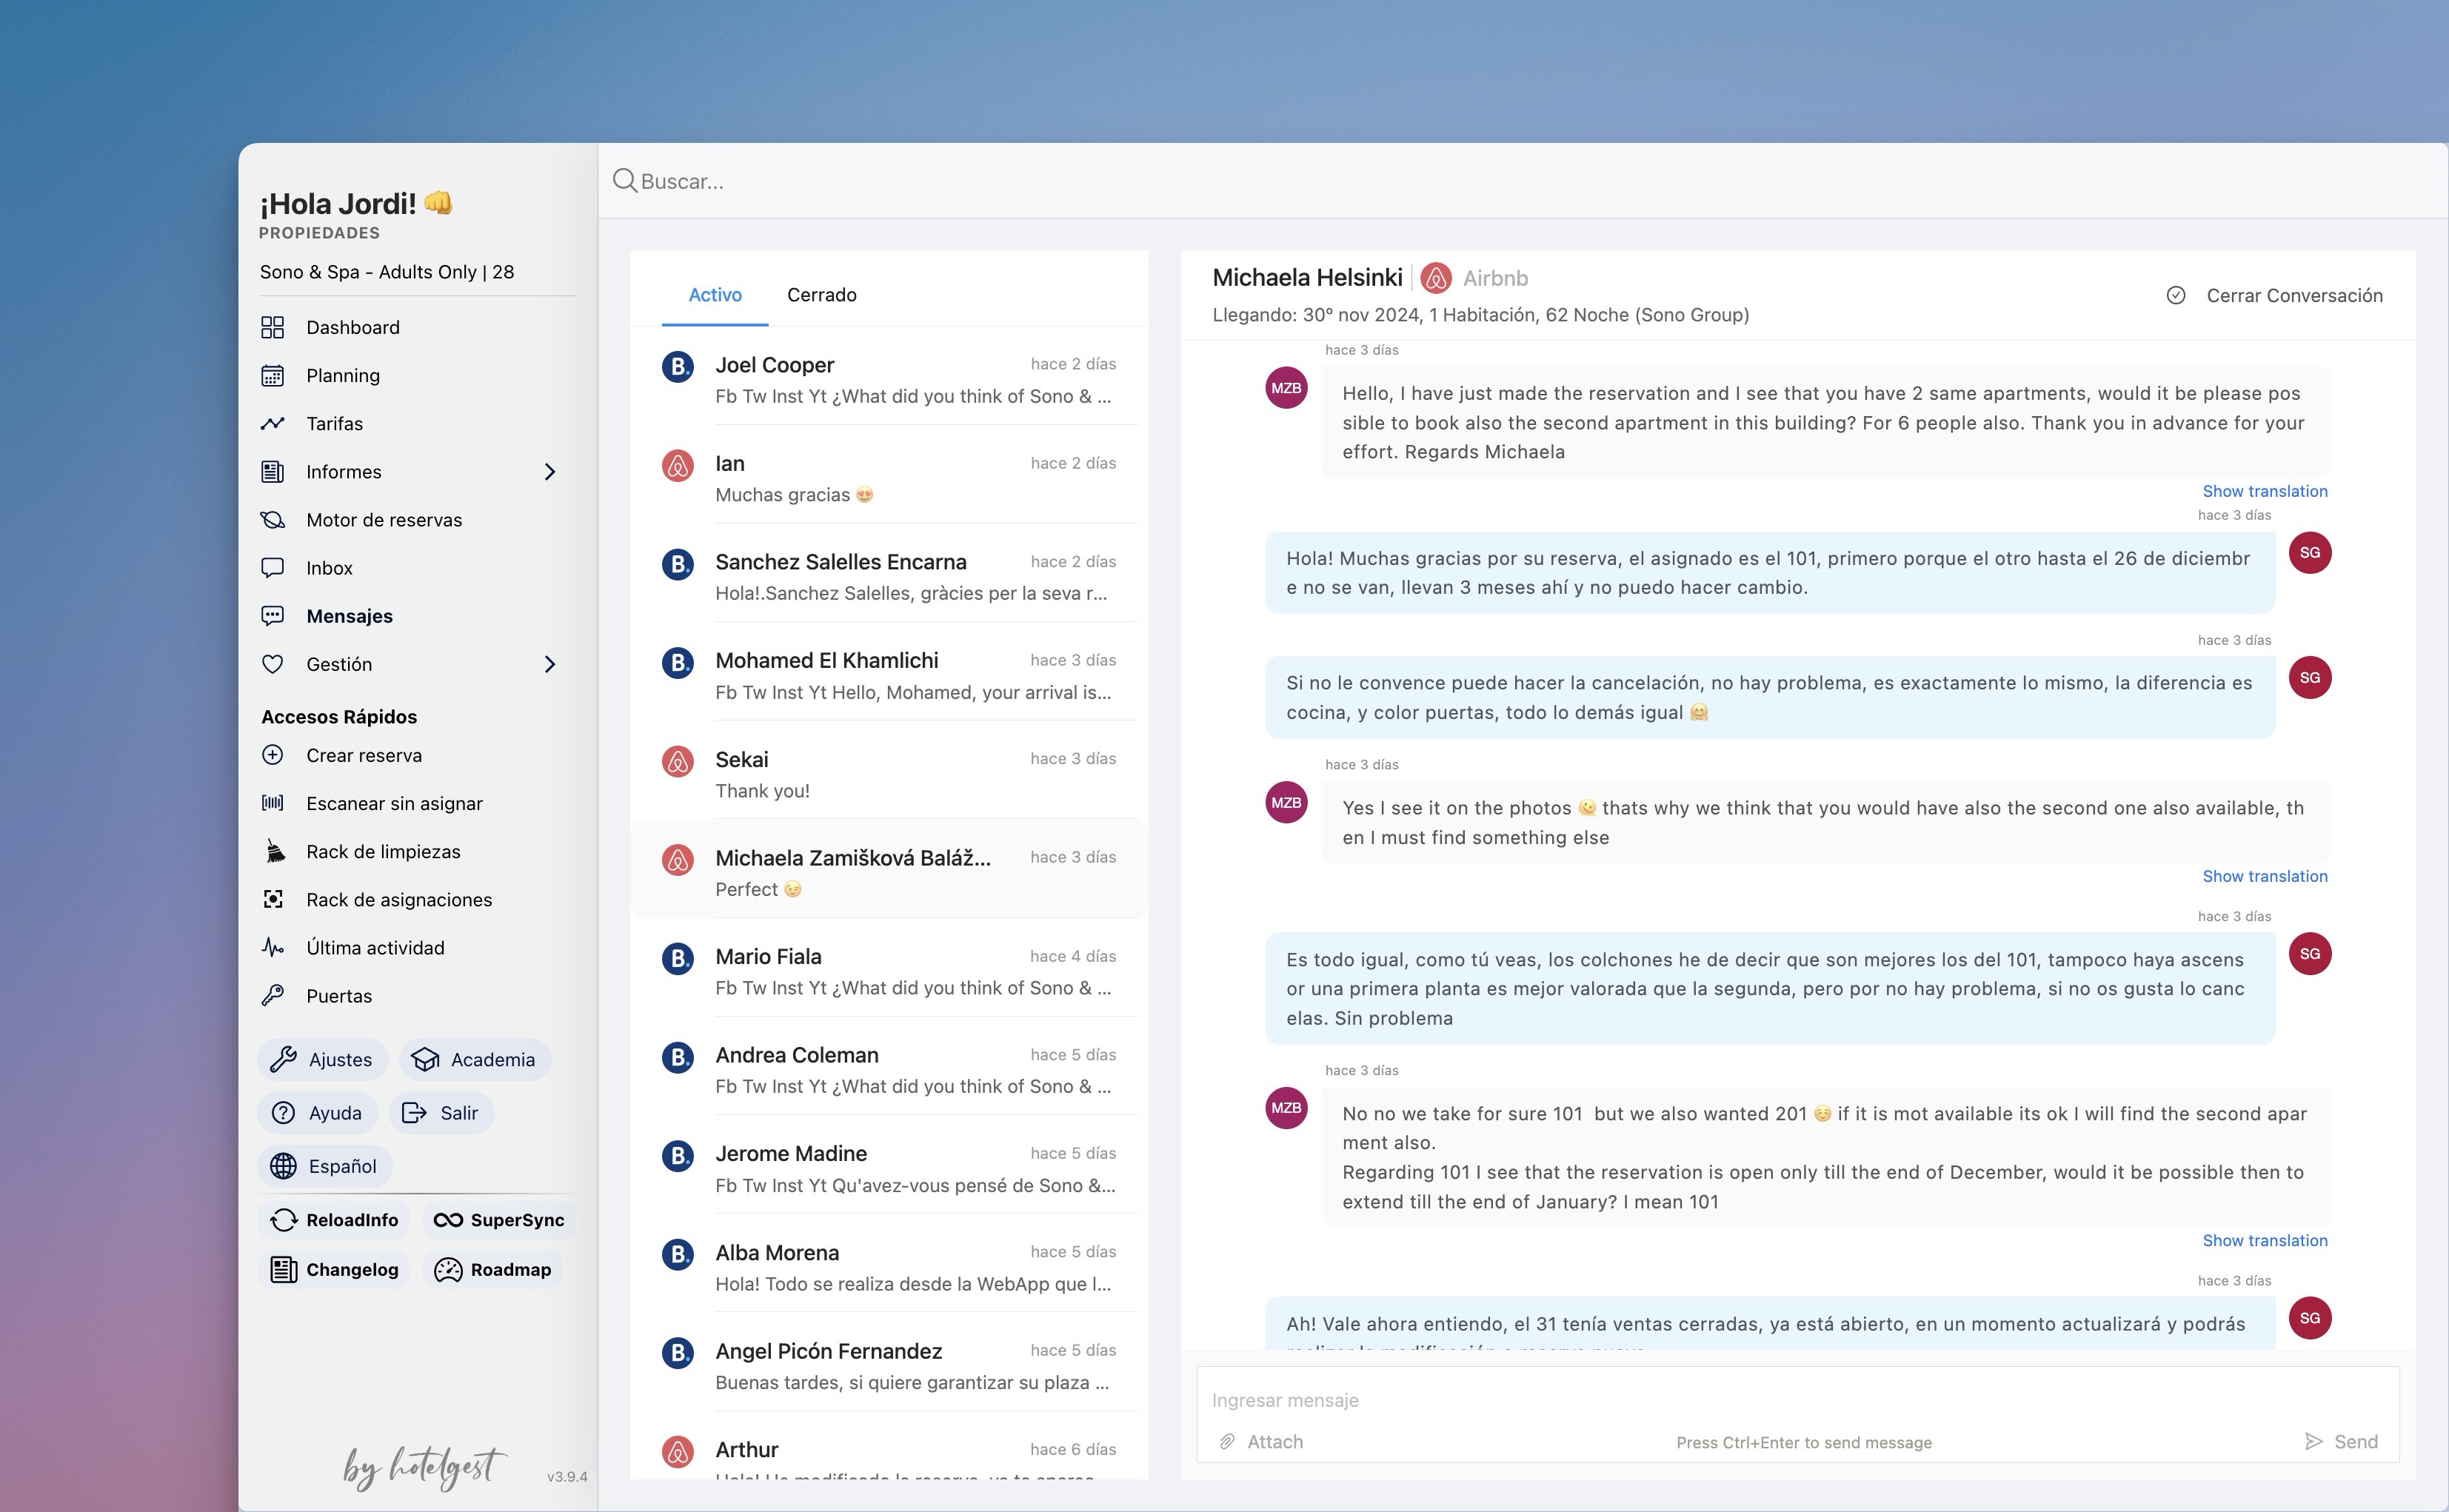Open Puertas via the key icon
The image size is (2449, 1512).
pyautogui.click(x=272, y=995)
